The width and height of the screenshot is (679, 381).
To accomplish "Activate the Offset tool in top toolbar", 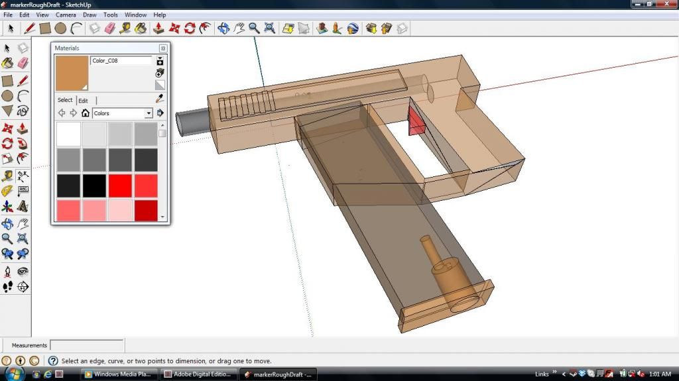I will (x=206, y=28).
